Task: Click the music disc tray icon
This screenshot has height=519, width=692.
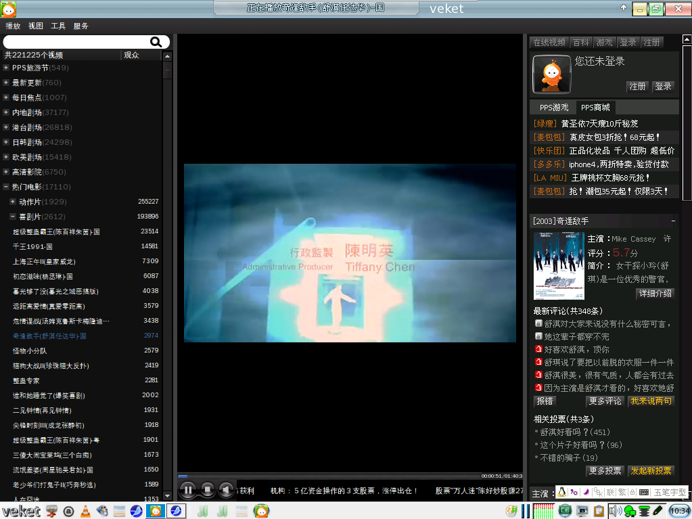Action: tap(512, 512)
